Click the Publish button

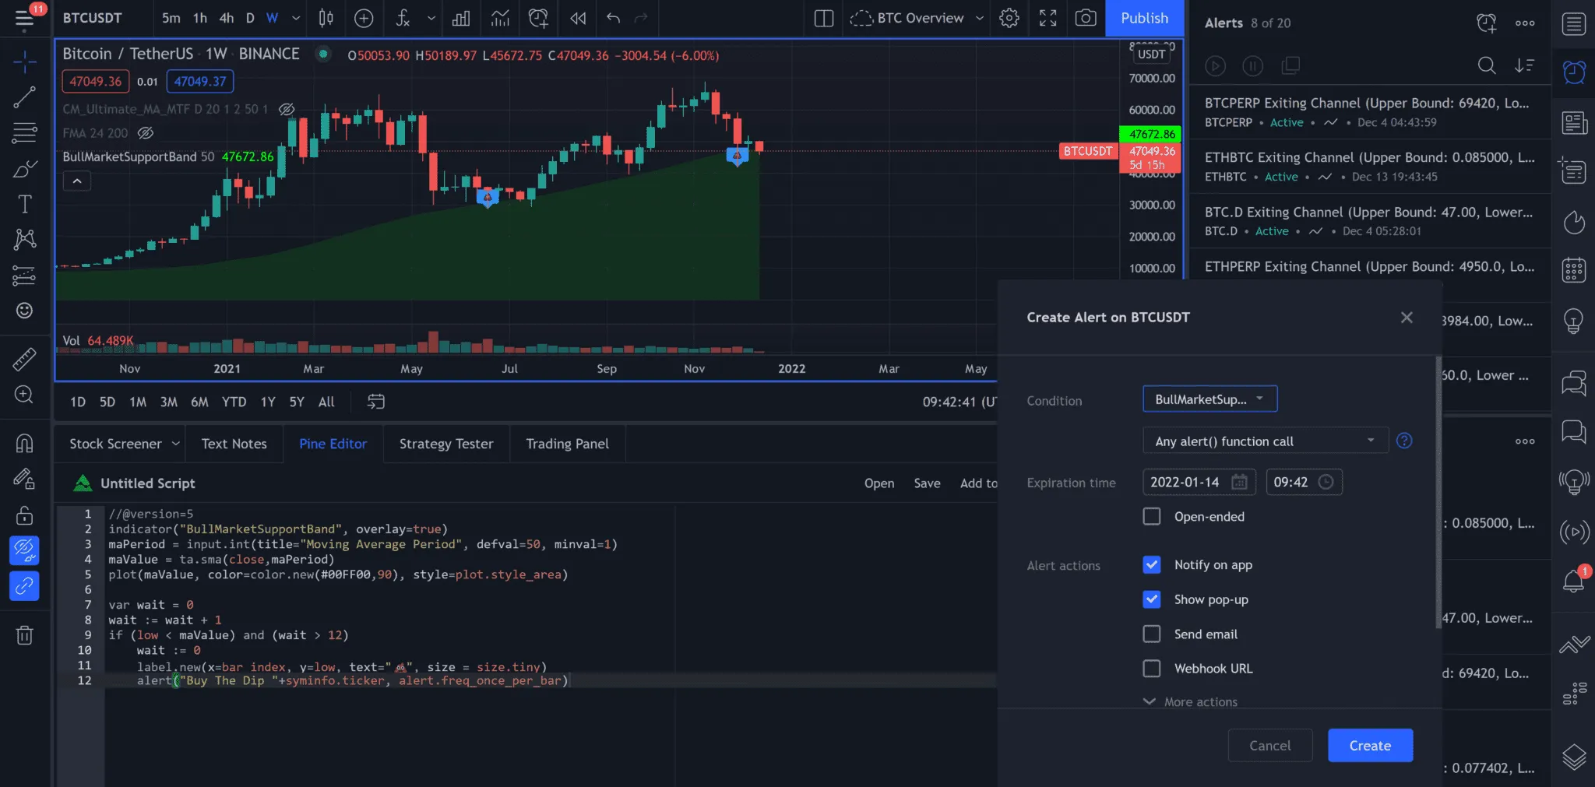coord(1144,18)
